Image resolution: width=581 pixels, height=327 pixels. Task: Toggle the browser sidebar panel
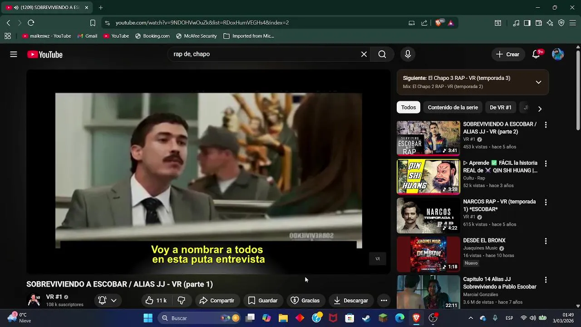[527, 23]
